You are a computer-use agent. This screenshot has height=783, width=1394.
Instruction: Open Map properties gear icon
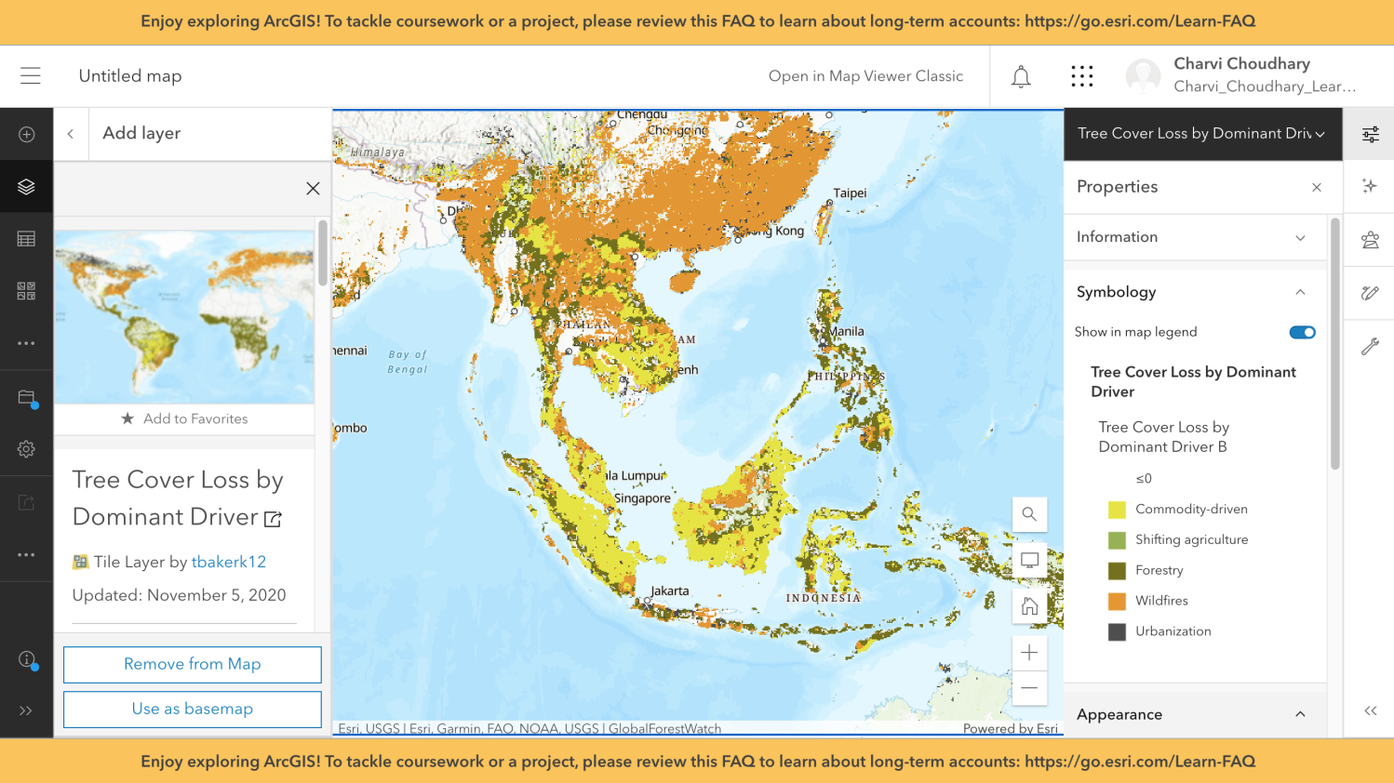coord(26,449)
